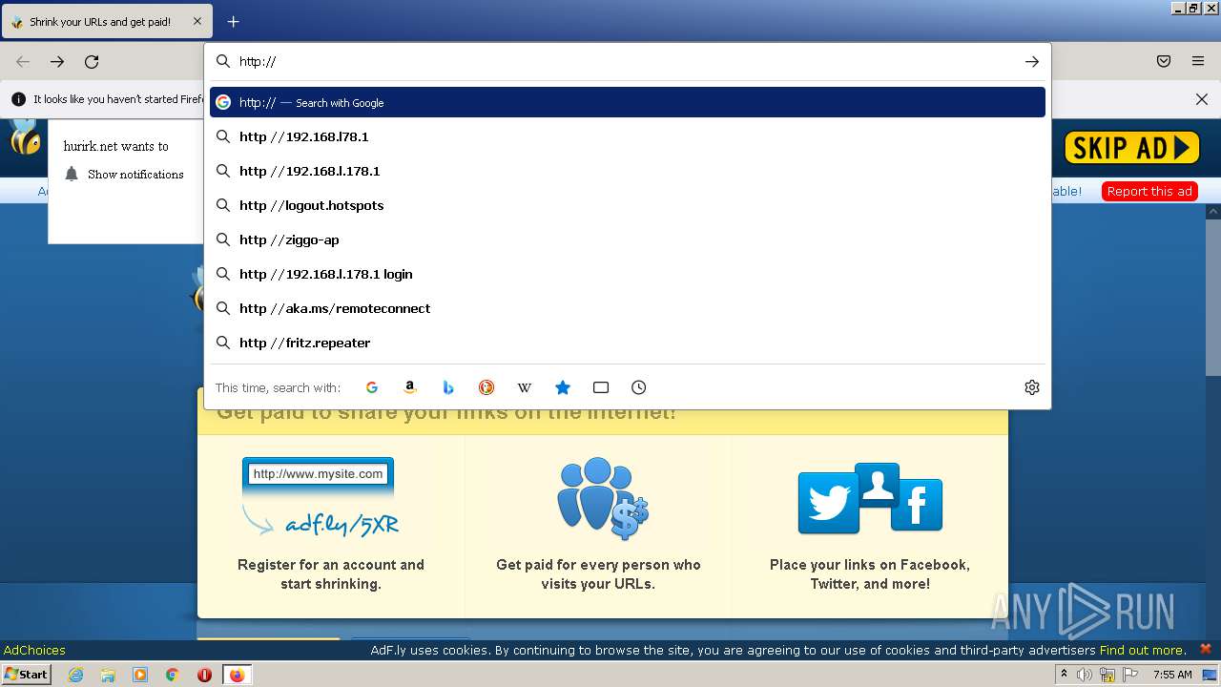Pick suggestion 'http //logout.hotspots'
Image resolution: width=1221 pixels, height=687 pixels.
(x=628, y=205)
